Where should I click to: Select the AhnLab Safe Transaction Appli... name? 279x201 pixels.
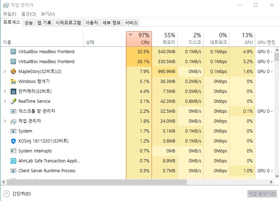[x=49, y=161]
